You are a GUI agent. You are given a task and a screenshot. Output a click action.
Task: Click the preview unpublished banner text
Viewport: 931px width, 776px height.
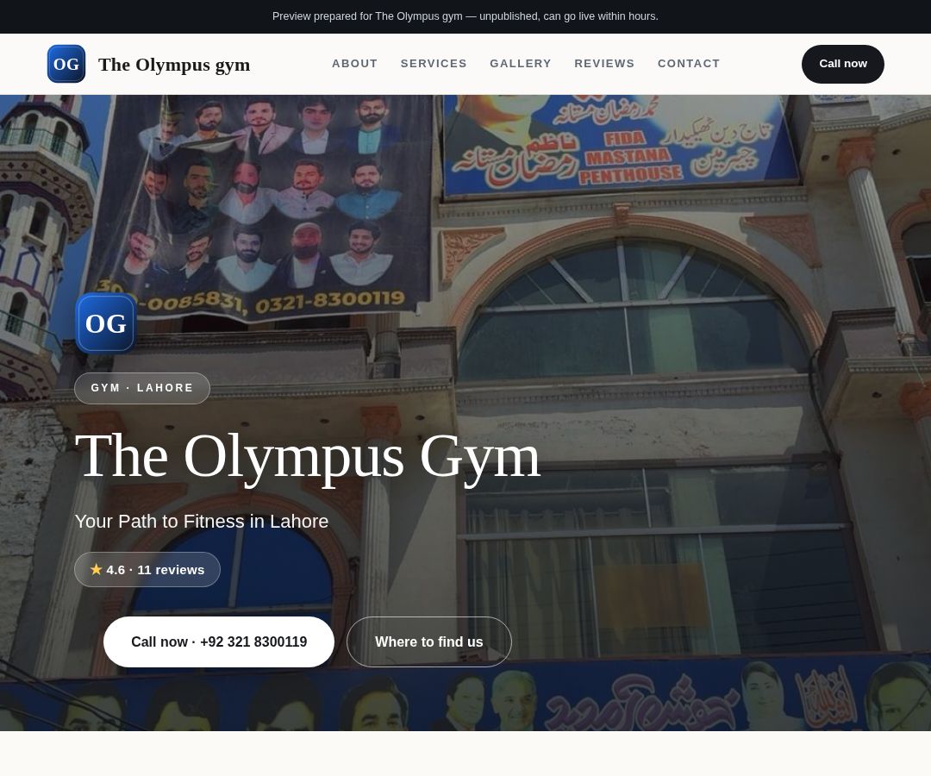465,16
